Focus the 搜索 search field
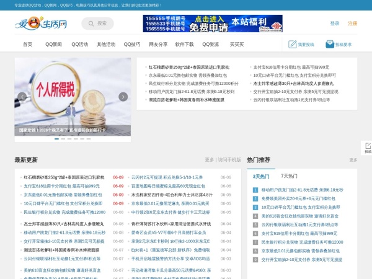372x279 pixels. pos(97,24)
